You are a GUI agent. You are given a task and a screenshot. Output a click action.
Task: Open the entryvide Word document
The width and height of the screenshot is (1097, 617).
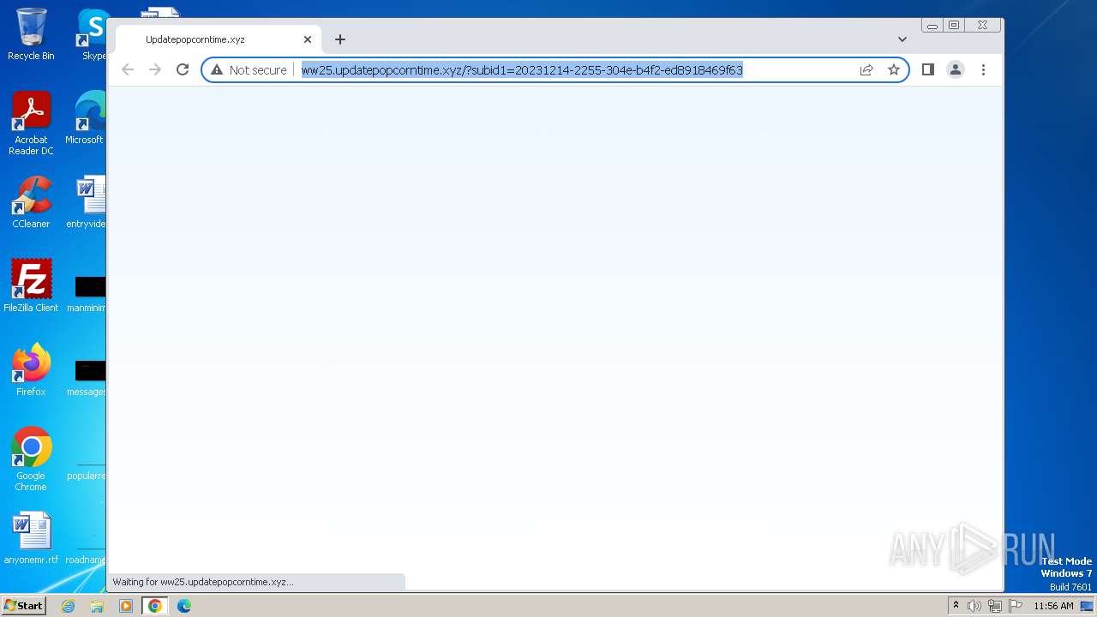(x=87, y=202)
